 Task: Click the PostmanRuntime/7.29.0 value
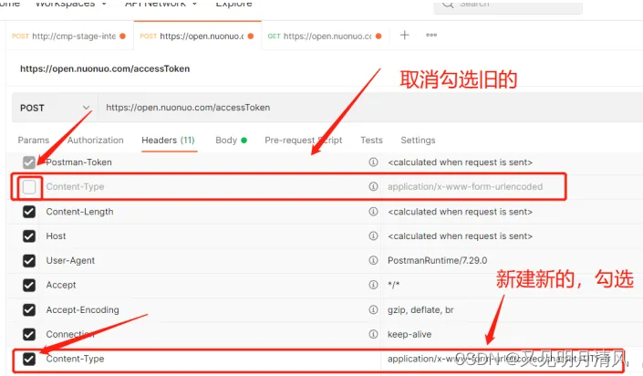pos(437,260)
